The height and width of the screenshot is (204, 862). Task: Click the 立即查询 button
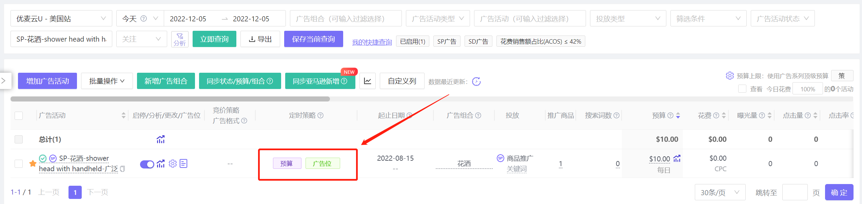tap(214, 39)
